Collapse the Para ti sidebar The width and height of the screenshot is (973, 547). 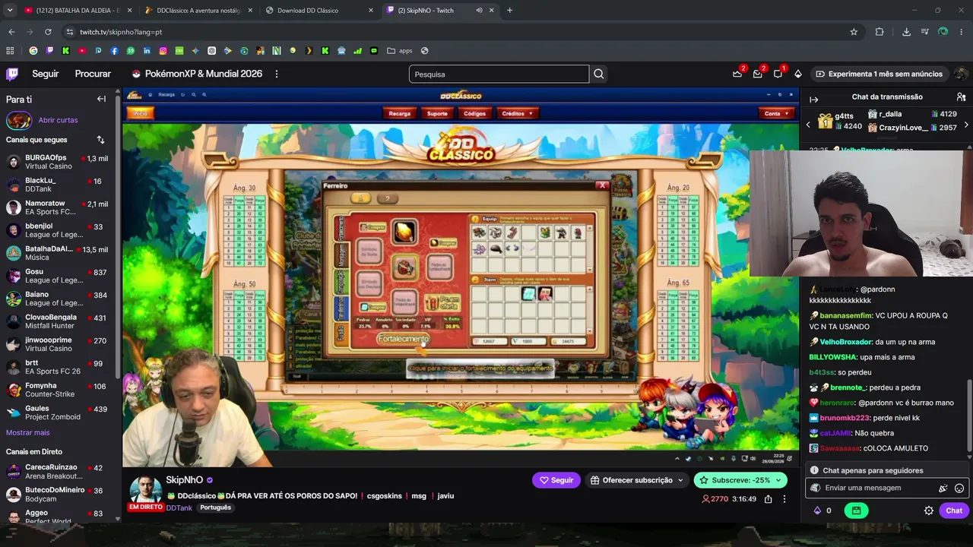(101, 99)
